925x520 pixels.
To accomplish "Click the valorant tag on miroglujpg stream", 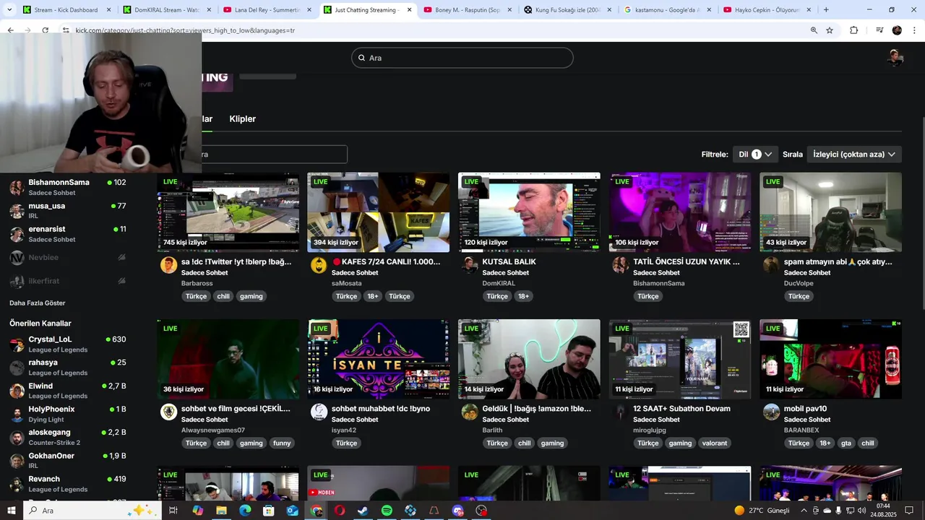I will [x=715, y=443].
